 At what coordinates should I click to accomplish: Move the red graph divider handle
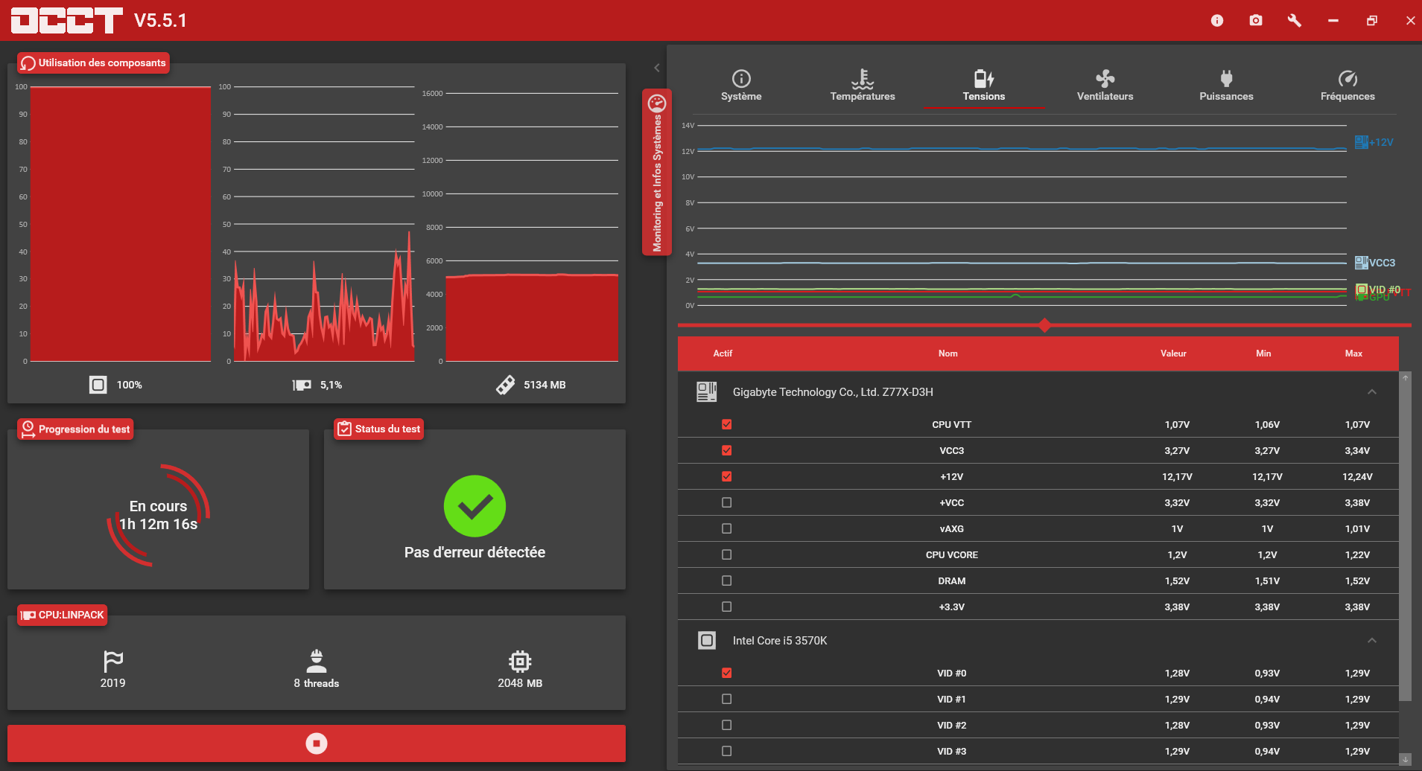click(x=1044, y=325)
